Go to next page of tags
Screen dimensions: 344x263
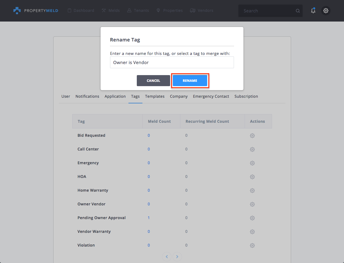pyautogui.click(x=177, y=257)
